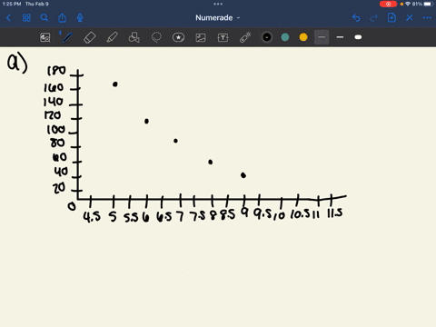Select the thick stroke width

point(358,37)
